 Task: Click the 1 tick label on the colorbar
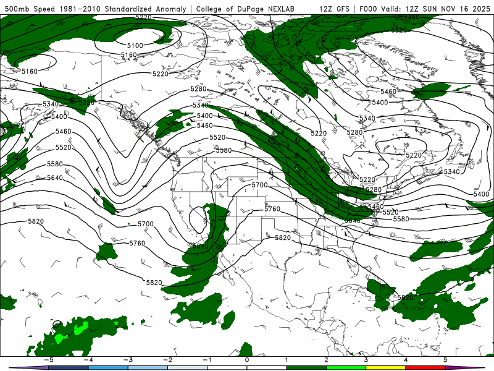[x=287, y=360]
